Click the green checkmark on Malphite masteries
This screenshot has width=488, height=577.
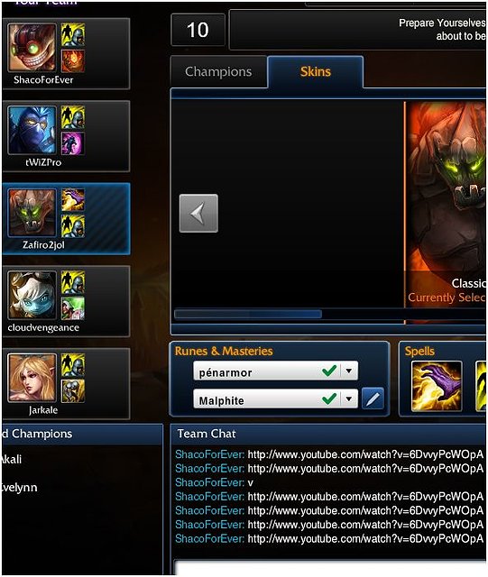pyautogui.click(x=329, y=398)
